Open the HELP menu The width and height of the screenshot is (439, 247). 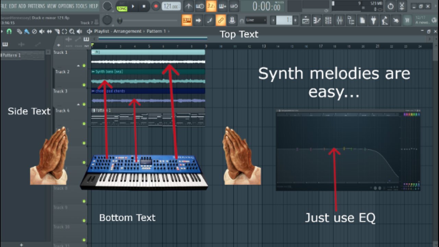(x=94, y=6)
